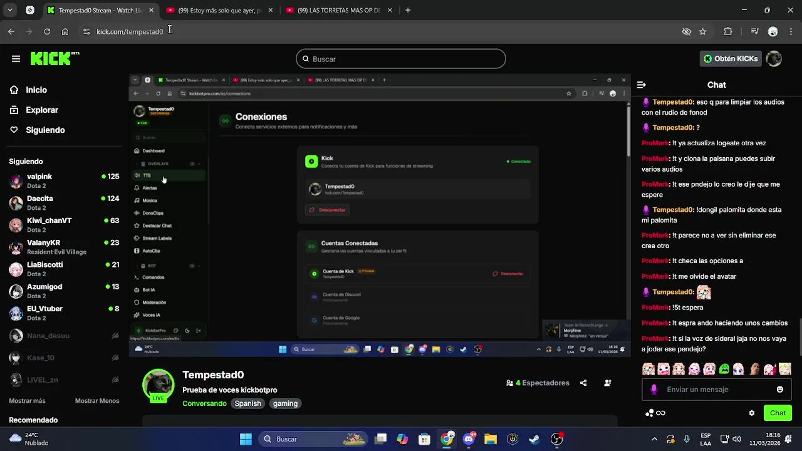Viewport: 802px width, 451px height.
Task: Open Steam from the taskbar
Action: click(x=534, y=439)
